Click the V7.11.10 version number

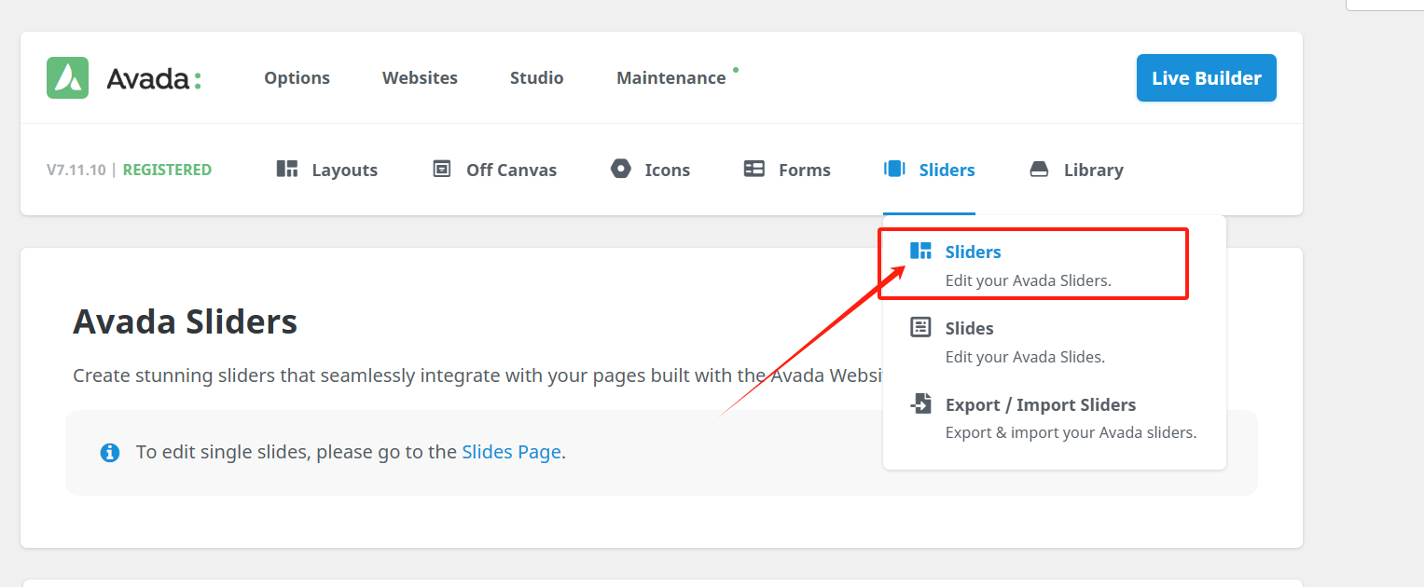coord(76,170)
